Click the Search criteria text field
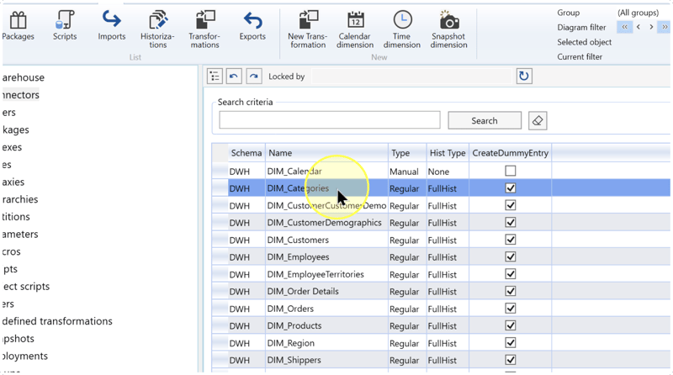This screenshot has width=673, height=375. pyautogui.click(x=330, y=119)
